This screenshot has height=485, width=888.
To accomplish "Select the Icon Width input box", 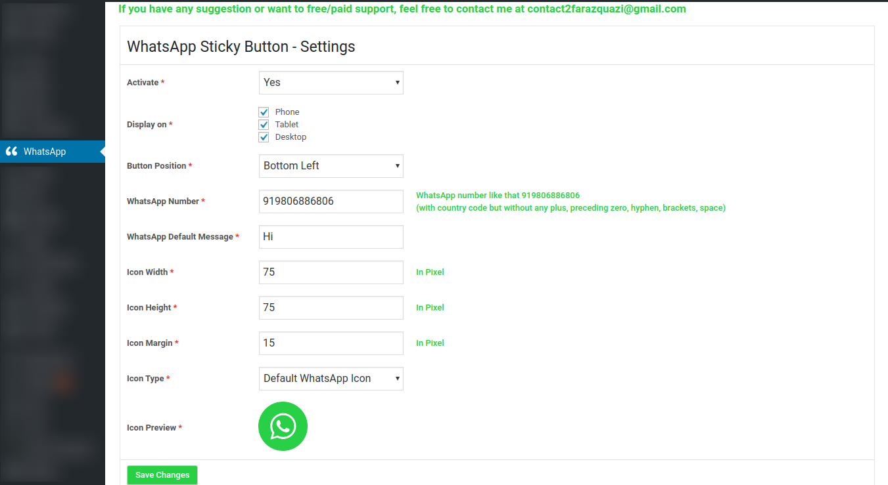I will click(x=331, y=272).
